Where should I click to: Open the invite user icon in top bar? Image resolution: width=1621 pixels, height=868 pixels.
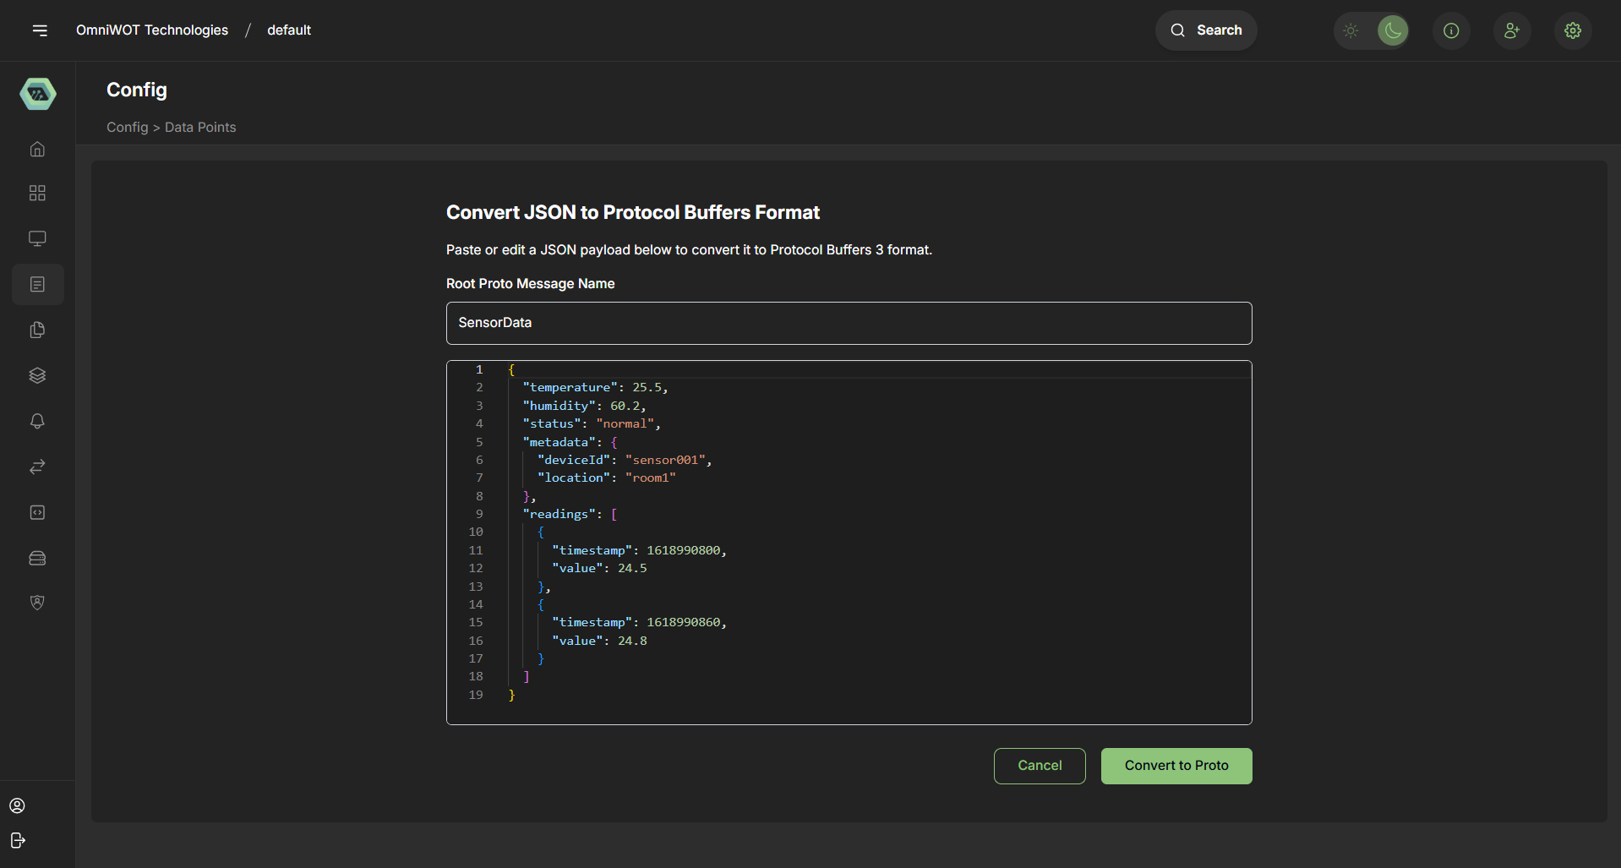click(x=1512, y=30)
